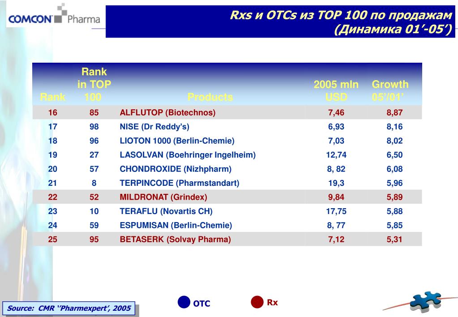Click TOP 100 rank 85 in ALFLUTOP row
458x317 pixels.
(94, 112)
